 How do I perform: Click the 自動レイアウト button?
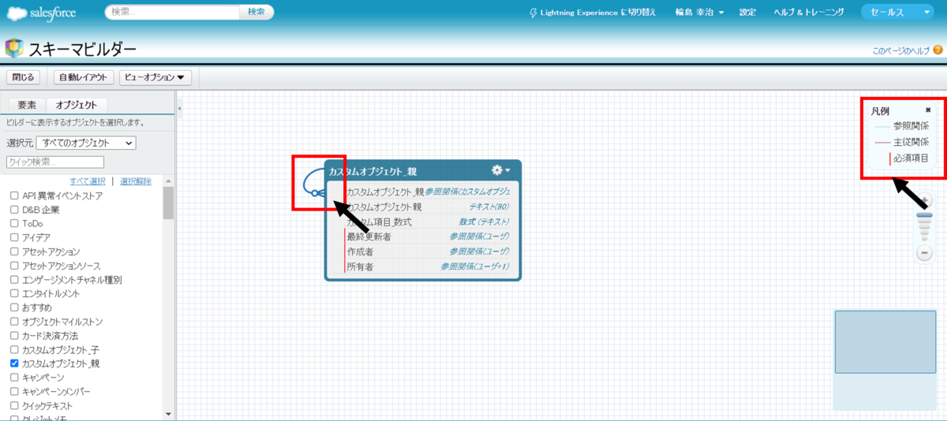coord(84,77)
